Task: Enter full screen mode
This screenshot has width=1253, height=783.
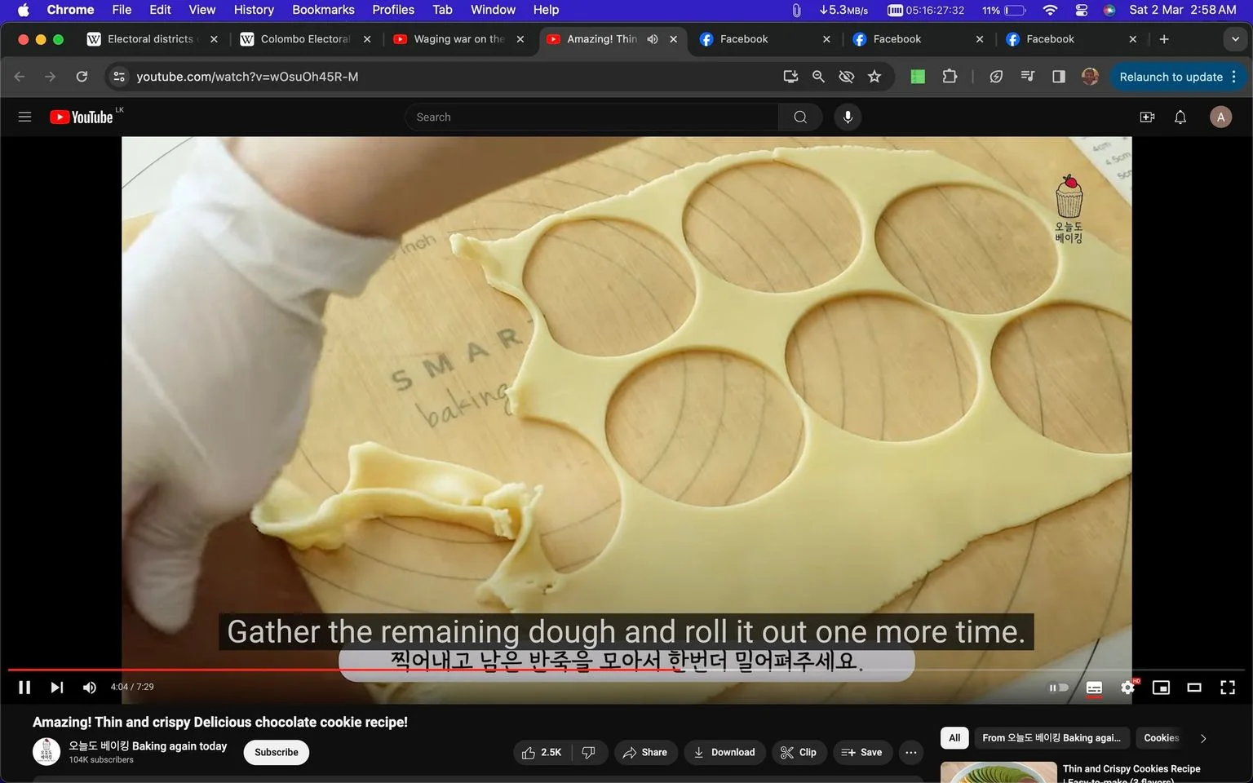Action: [x=1227, y=688]
